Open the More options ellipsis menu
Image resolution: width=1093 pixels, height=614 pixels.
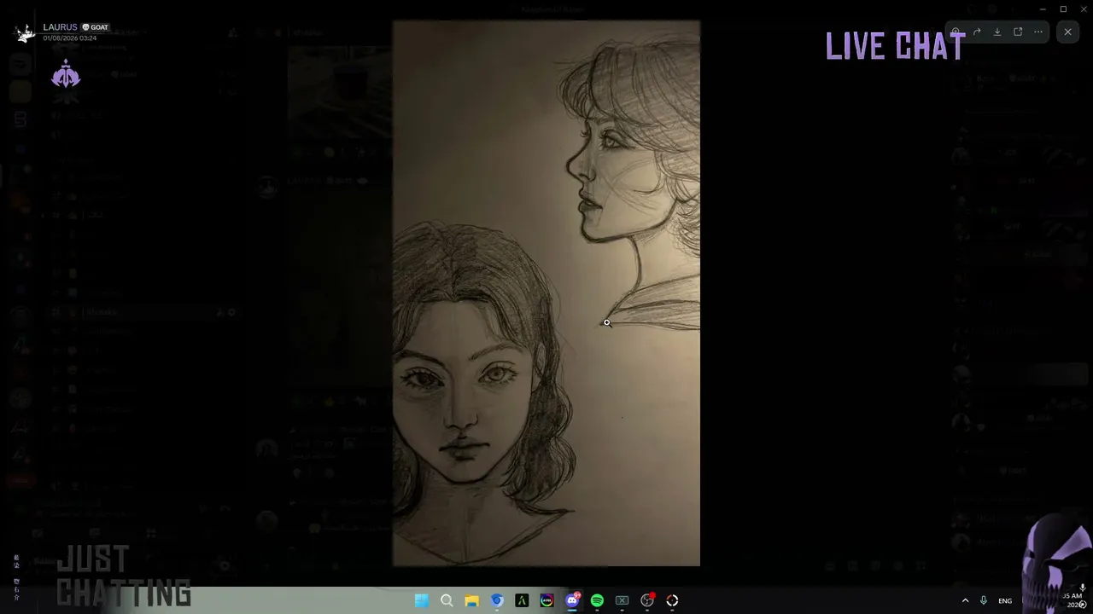point(1038,32)
